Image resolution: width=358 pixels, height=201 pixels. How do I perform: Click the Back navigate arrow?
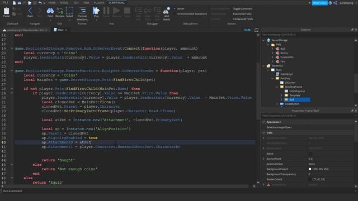click(30, 11)
